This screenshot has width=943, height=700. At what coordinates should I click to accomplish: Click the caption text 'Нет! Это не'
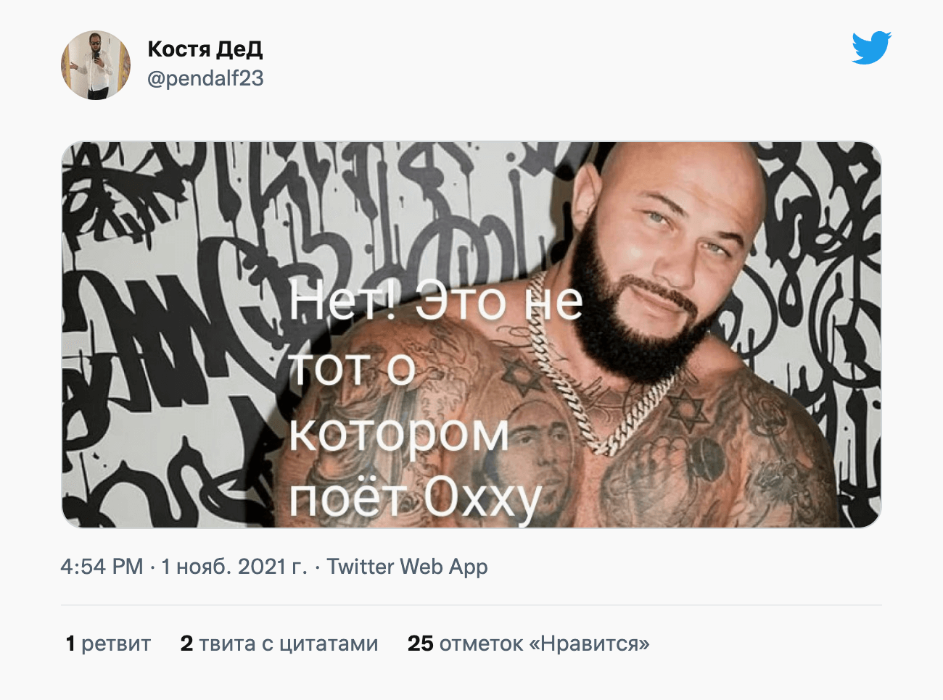435,301
